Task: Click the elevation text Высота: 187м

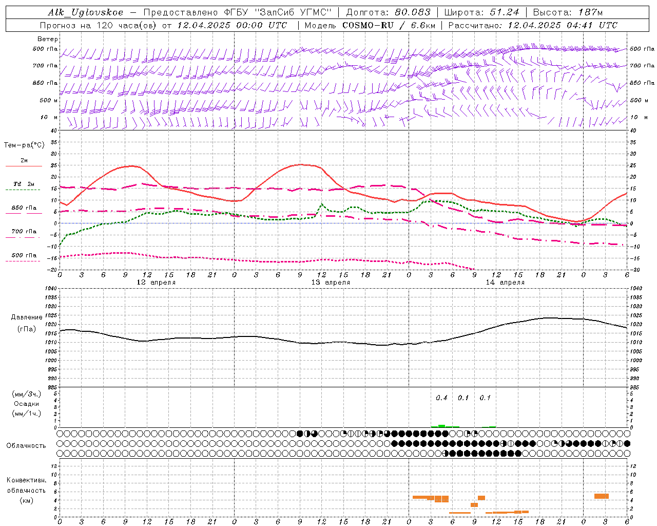Action: (568, 12)
